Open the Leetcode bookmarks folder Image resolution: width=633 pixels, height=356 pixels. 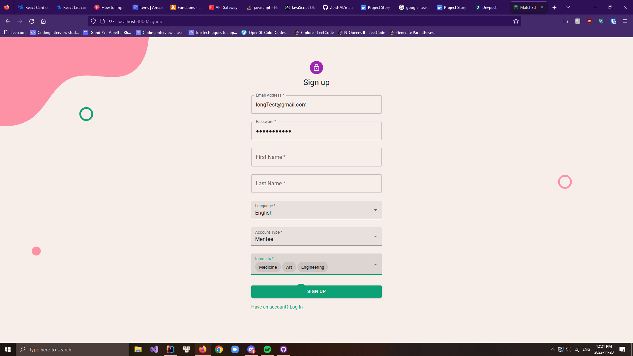[15, 33]
